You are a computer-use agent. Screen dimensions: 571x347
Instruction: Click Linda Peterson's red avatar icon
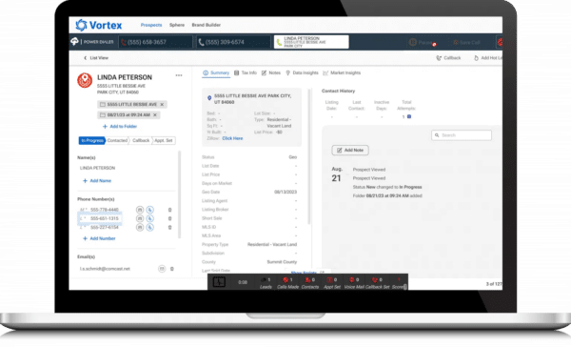(85, 80)
